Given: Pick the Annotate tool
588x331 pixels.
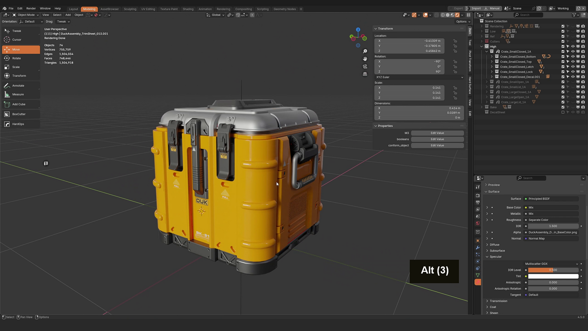Looking at the screenshot, I should click(x=21, y=85).
